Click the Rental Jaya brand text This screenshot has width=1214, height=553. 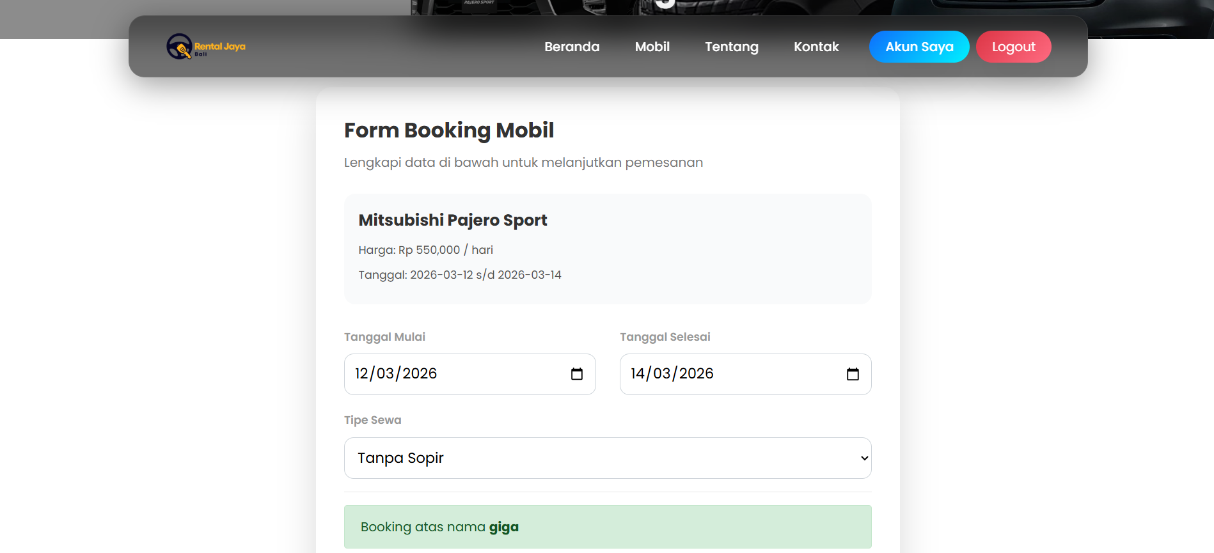(x=219, y=47)
